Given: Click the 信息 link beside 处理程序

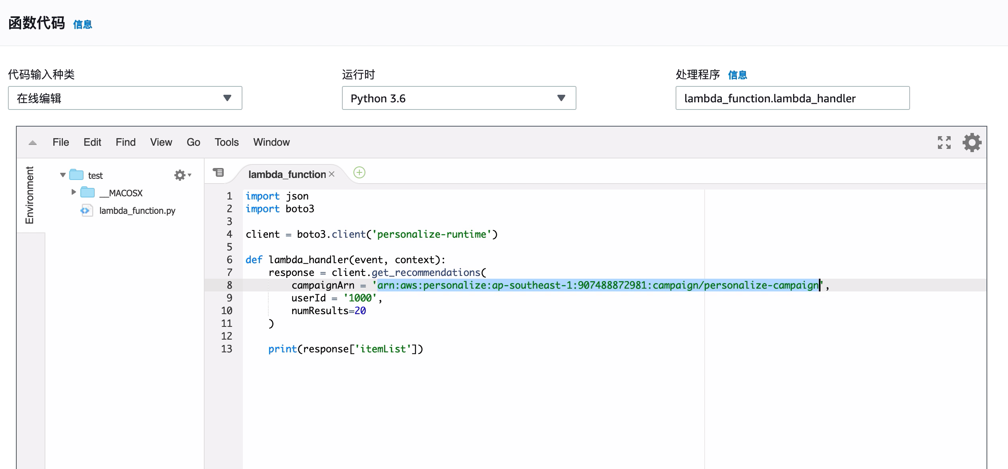Looking at the screenshot, I should (x=738, y=75).
